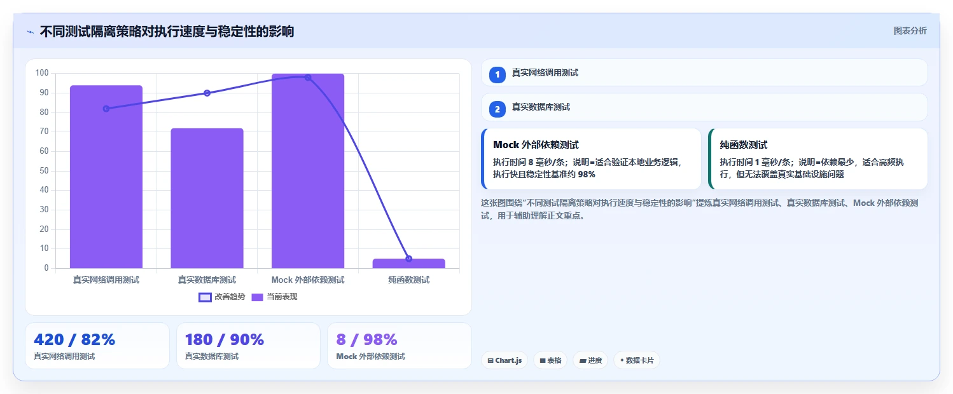This screenshot has height=394, width=953.
Task: Click the y-axis value 100
Action: click(x=42, y=73)
